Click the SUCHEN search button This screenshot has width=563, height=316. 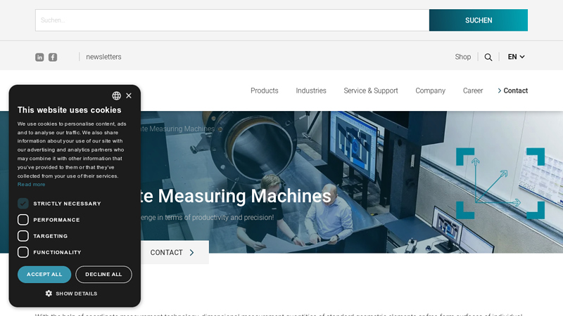(x=479, y=20)
